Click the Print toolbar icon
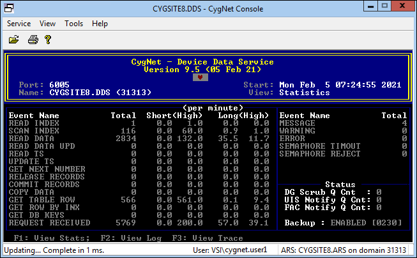 pyautogui.click(x=33, y=40)
